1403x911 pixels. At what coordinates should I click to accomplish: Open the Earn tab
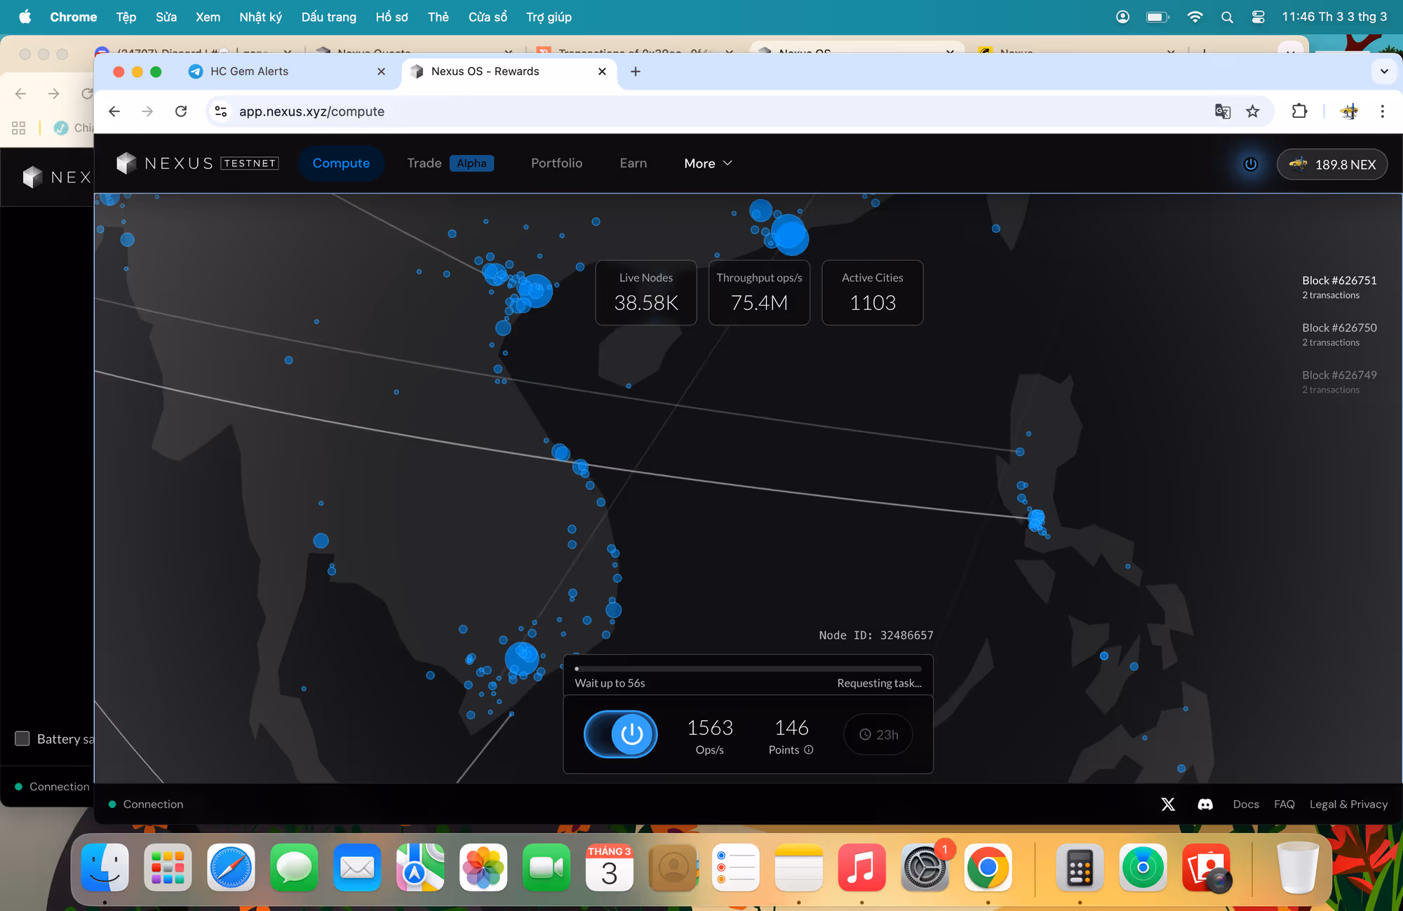point(633,163)
